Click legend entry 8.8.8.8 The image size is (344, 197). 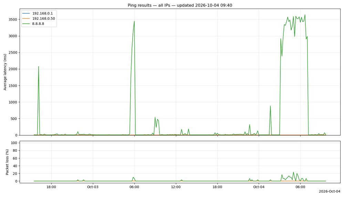click(x=33, y=24)
